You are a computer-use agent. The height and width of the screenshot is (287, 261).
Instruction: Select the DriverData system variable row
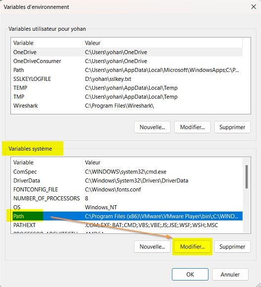(x=128, y=180)
